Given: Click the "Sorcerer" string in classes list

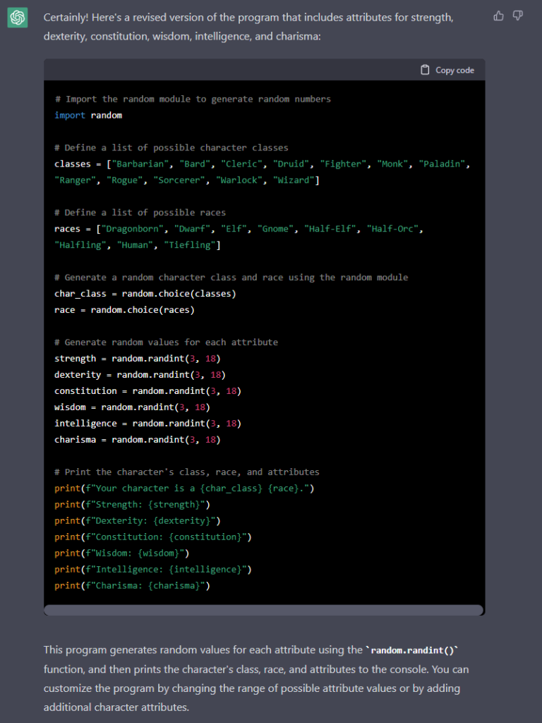Looking at the screenshot, I should [x=179, y=180].
